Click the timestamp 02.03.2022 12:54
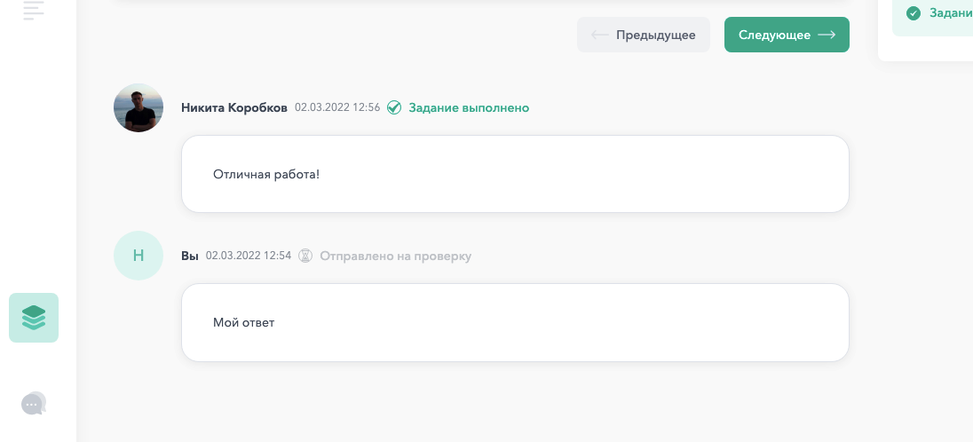The height and width of the screenshot is (442, 973). click(249, 255)
